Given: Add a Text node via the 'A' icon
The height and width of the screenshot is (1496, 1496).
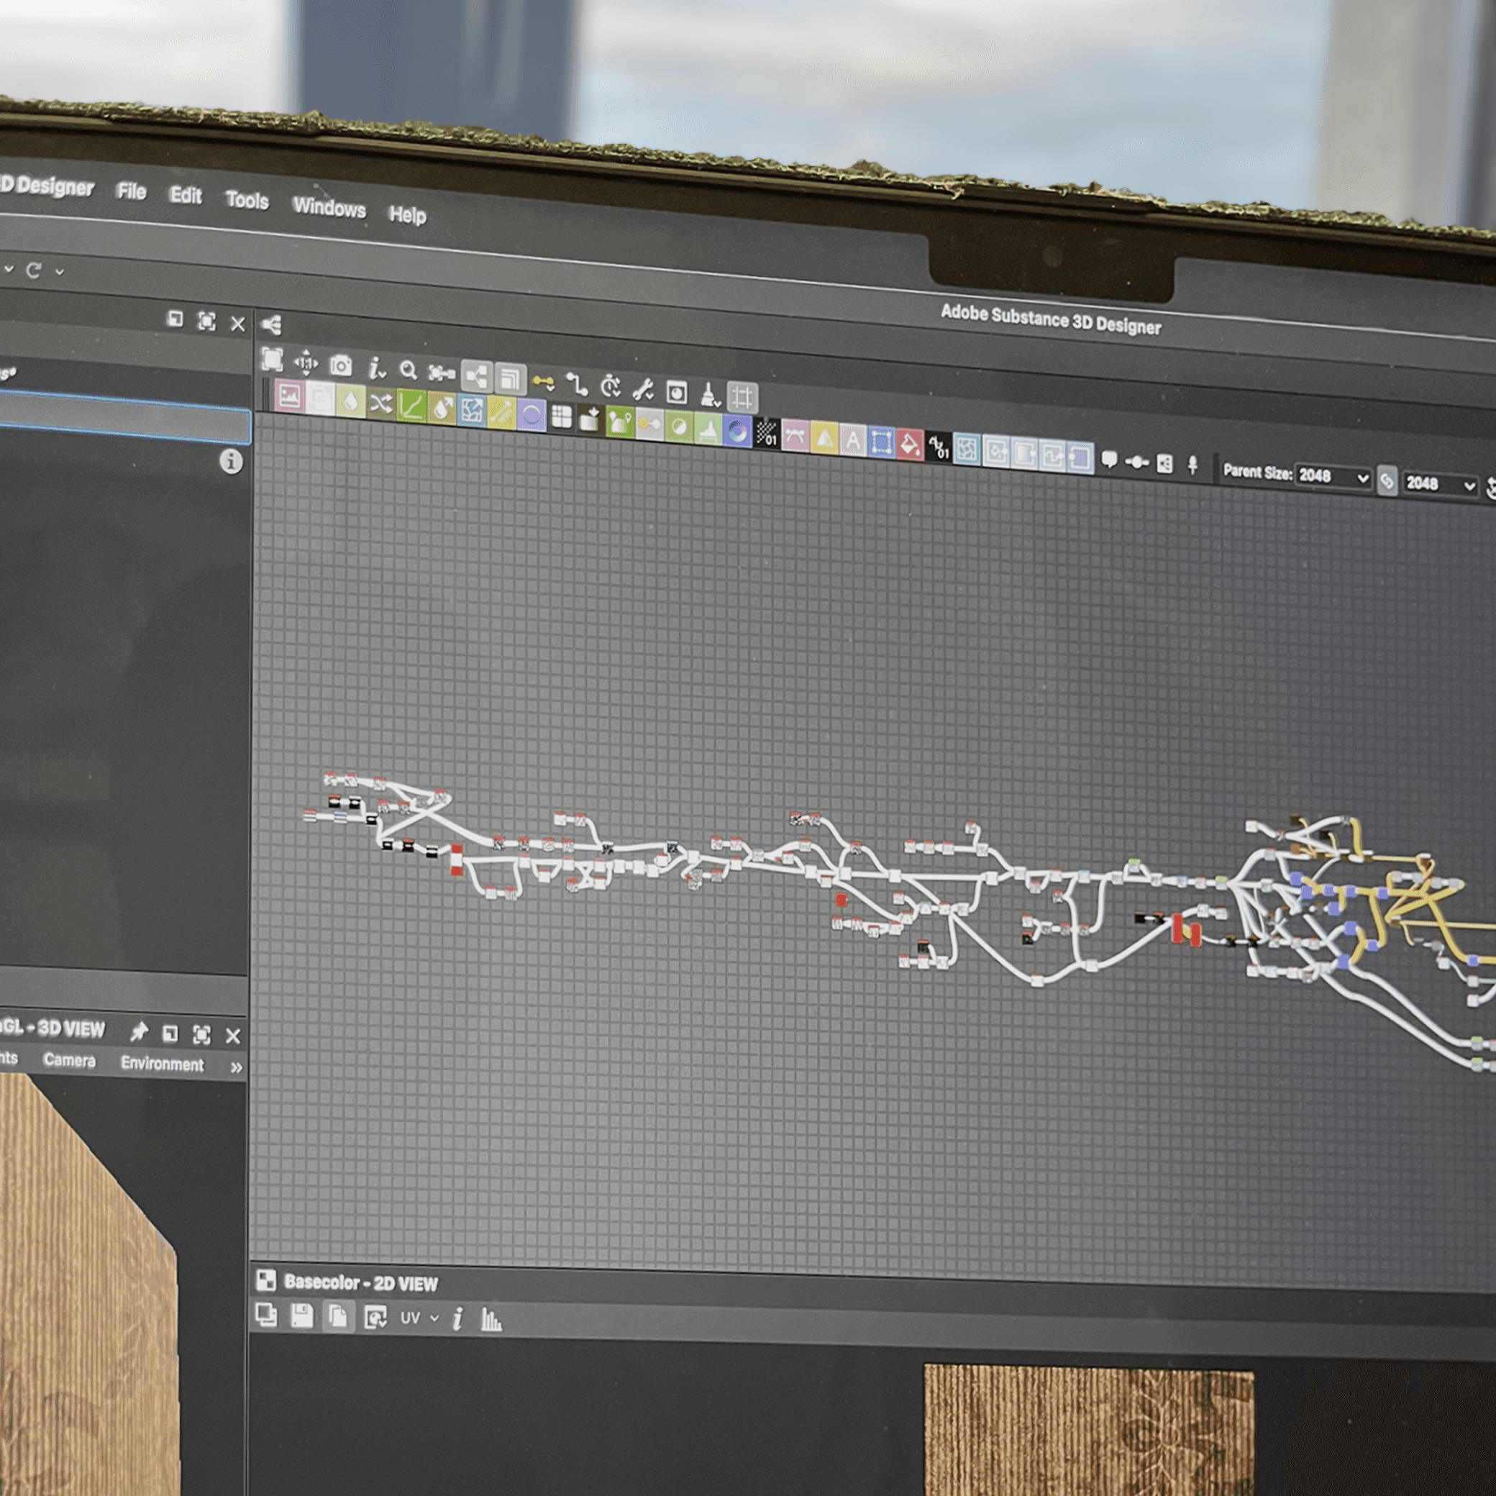Looking at the screenshot, I should (x=852, y=441).
